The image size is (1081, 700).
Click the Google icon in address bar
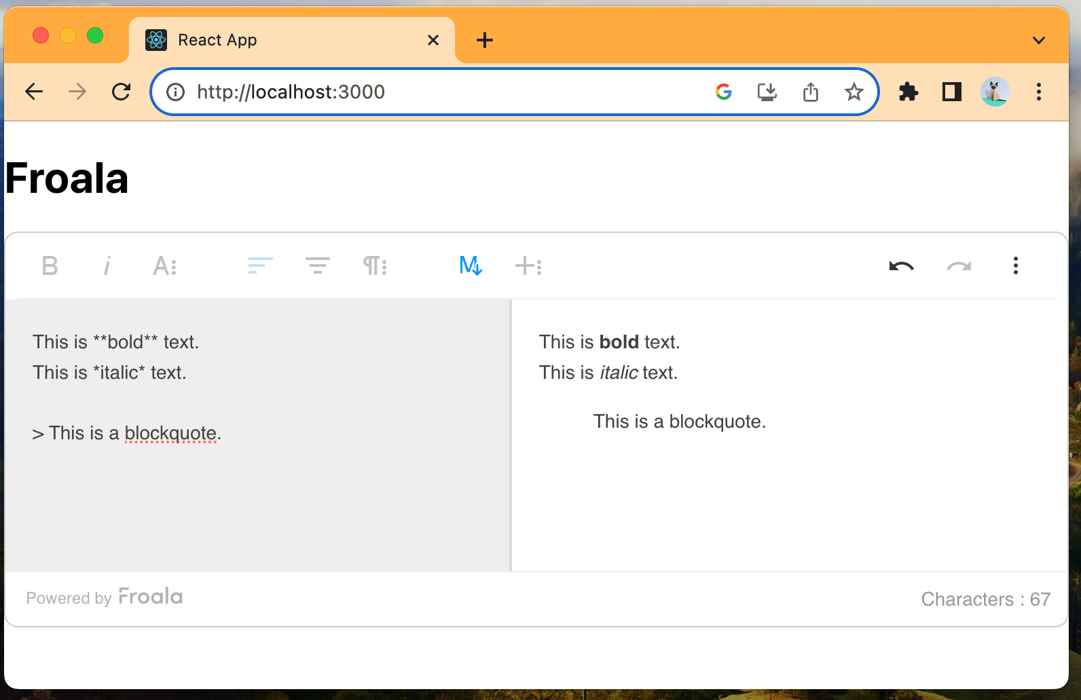(724, 92)
